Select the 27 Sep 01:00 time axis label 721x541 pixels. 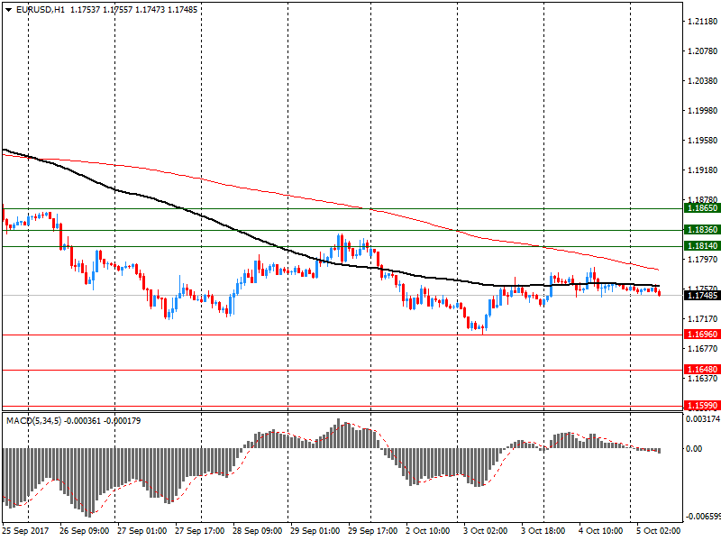click(142, 531)
